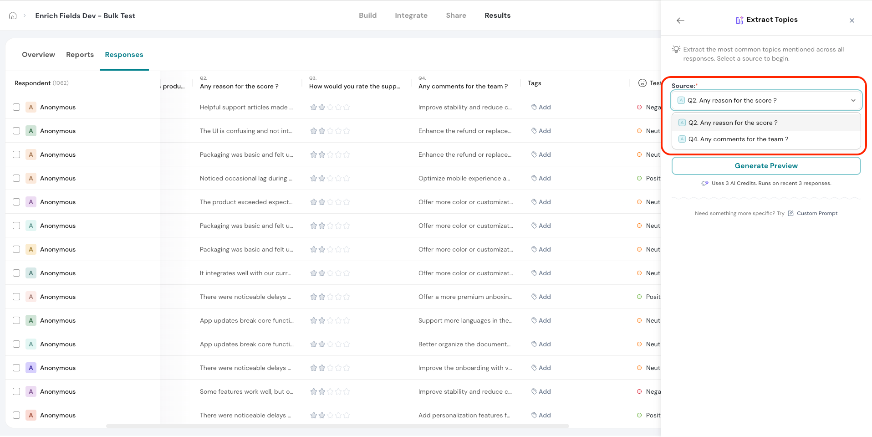Click the horizontal table scrollbar
Screen dimensions: 872x437
[x=337, y=426]
